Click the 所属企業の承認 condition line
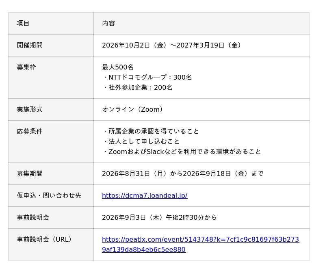The width and height of the screenshot is (325, 273). click(x=150, y=131)
